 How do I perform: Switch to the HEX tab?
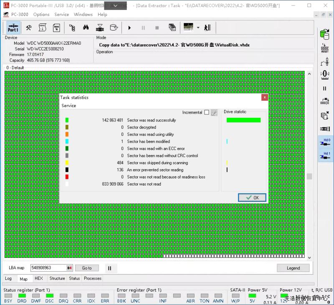[x=39, y=278]
